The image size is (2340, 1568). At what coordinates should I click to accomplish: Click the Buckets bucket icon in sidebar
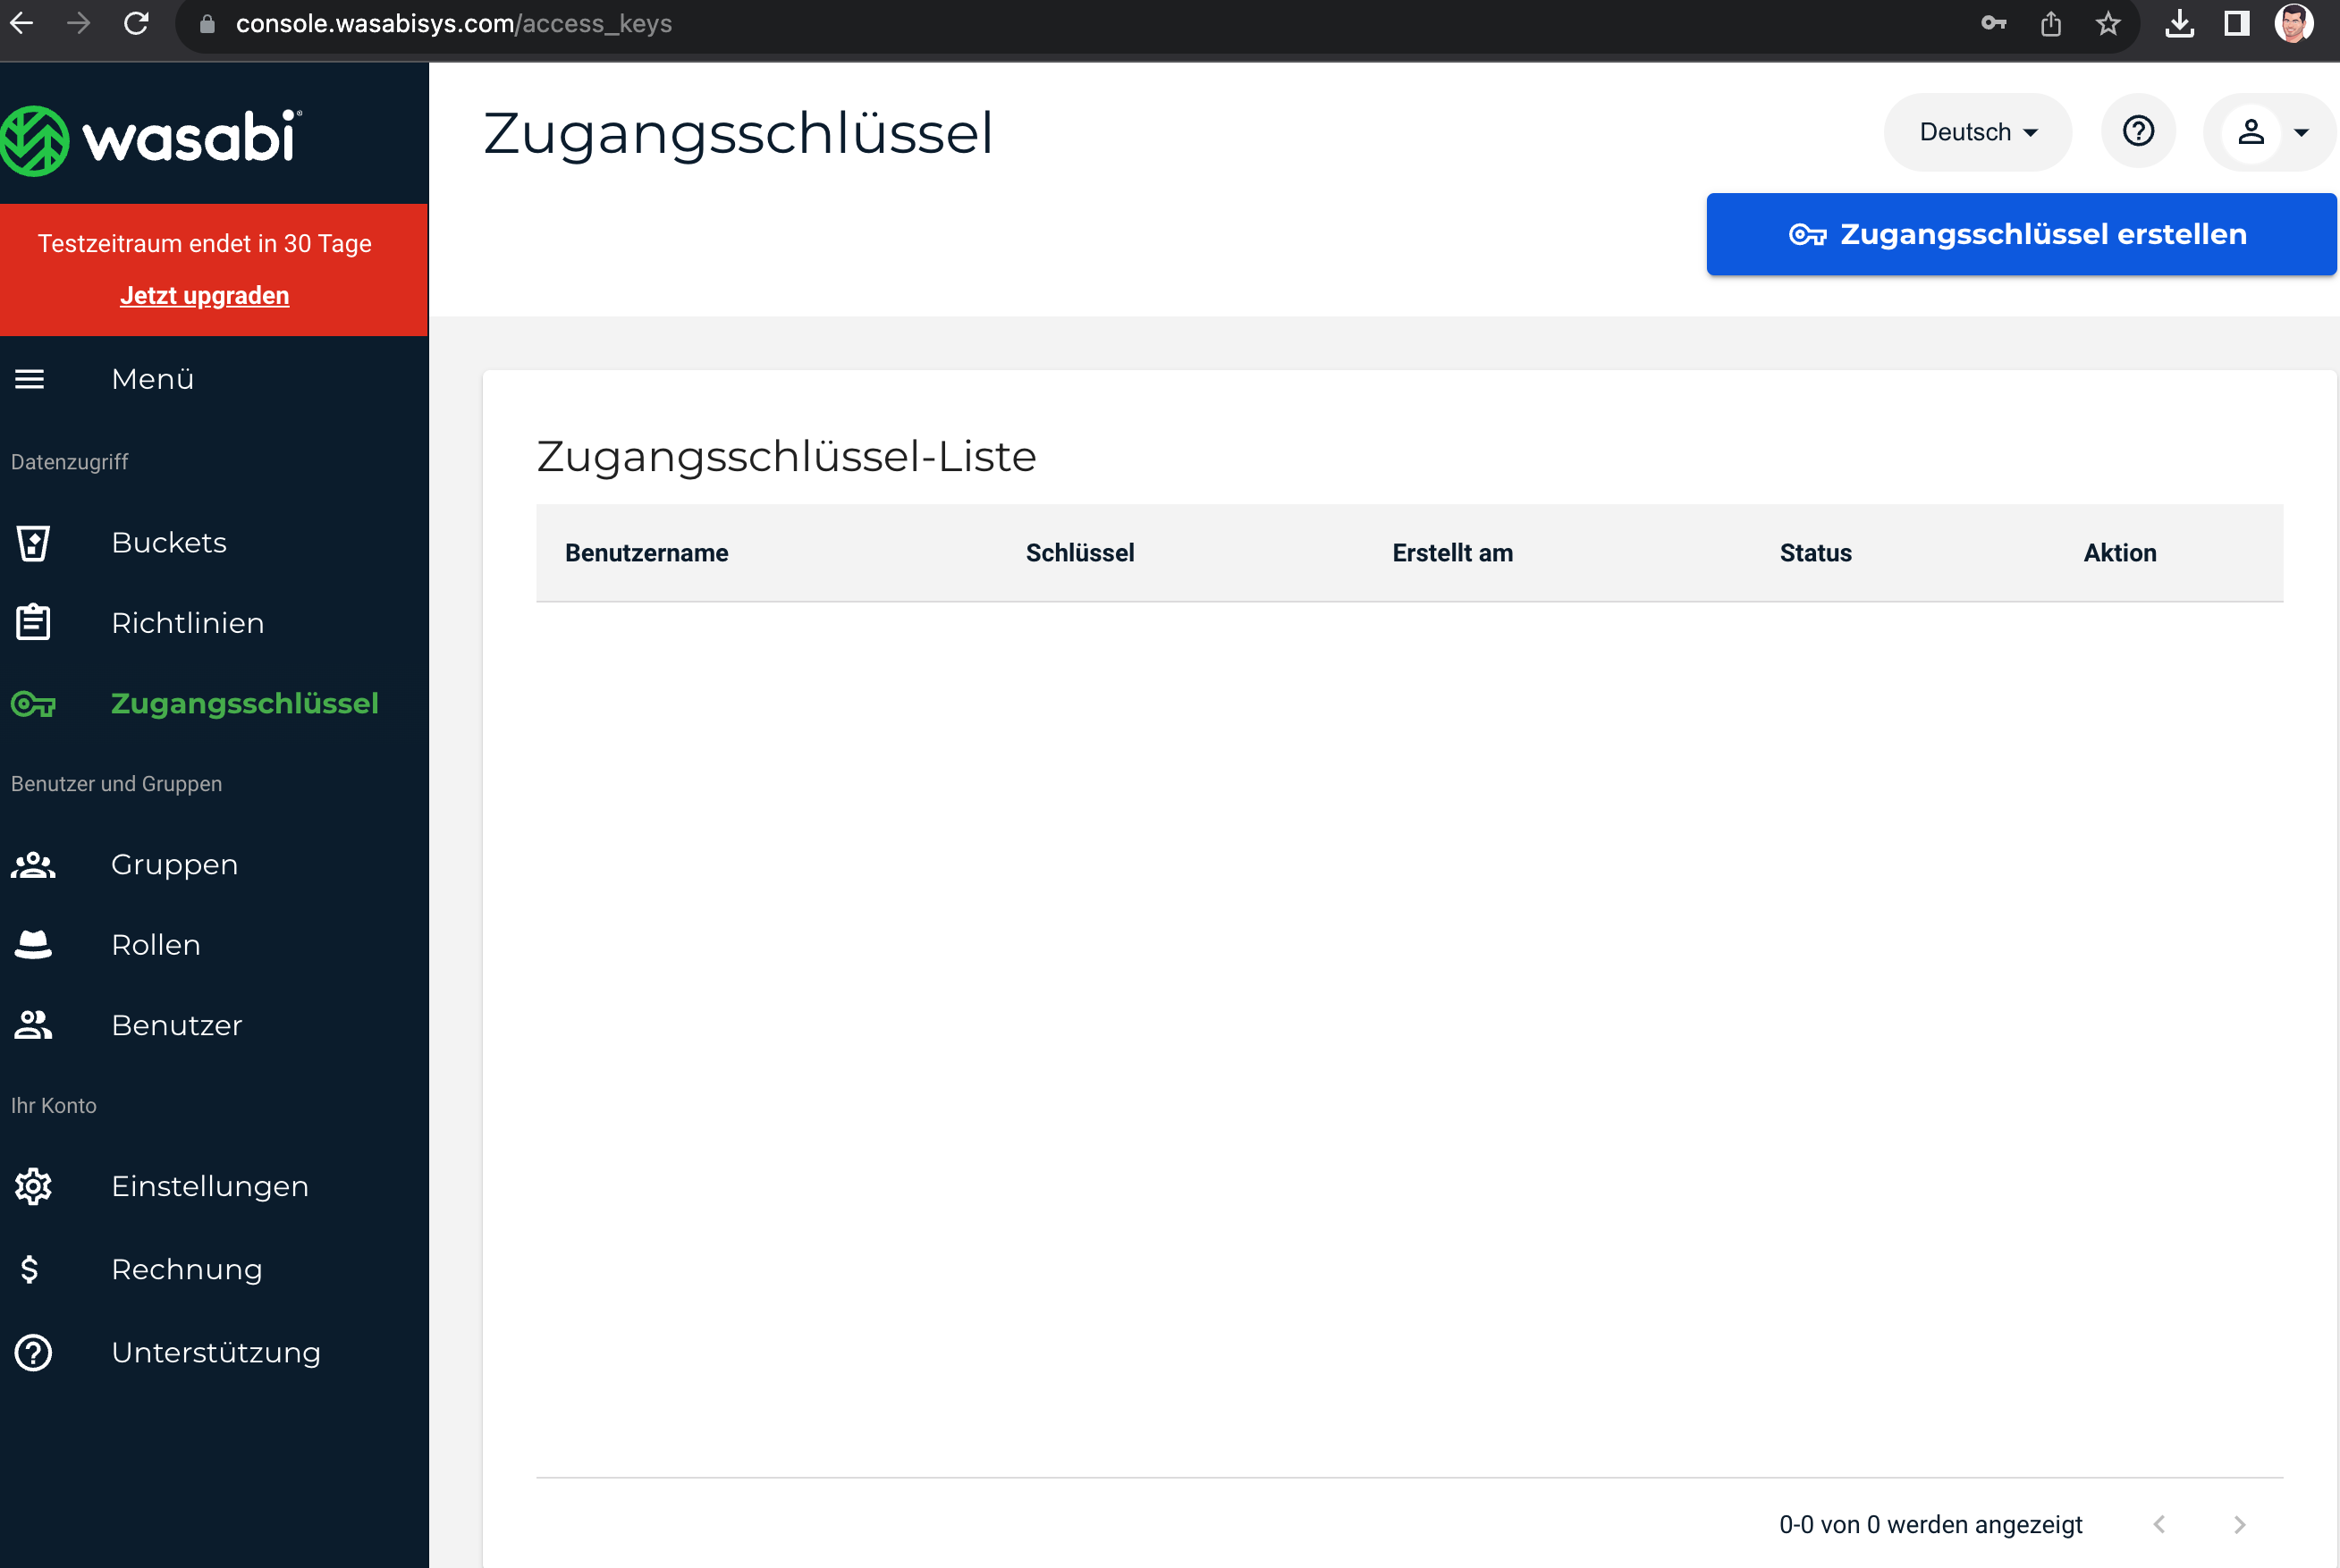33,543
